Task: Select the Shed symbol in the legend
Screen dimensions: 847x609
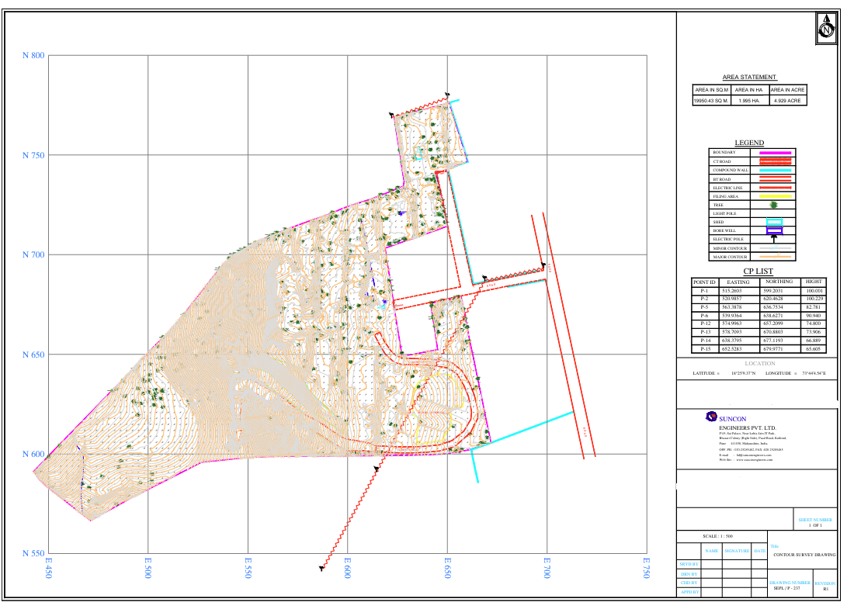Action: (775, 222)
